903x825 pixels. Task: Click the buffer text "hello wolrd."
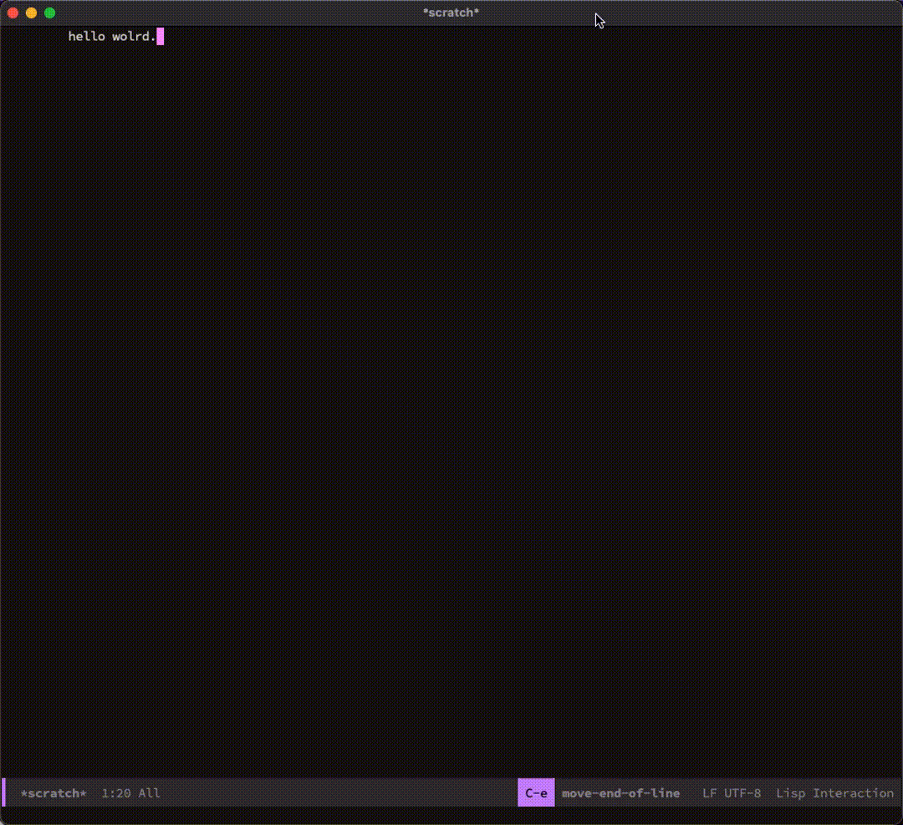[x=112, y=36]
